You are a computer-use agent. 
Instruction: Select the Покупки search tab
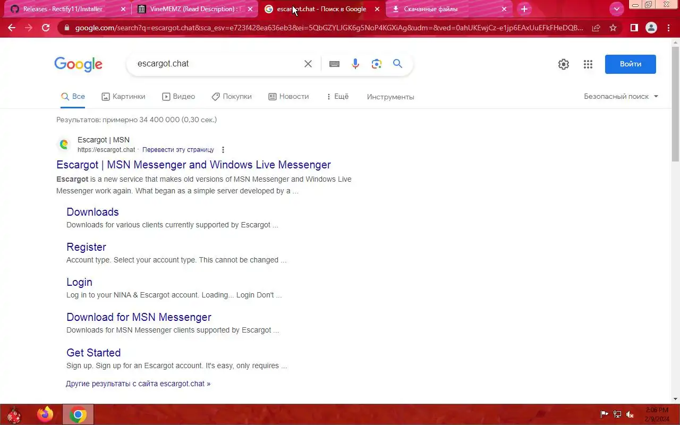pyautogui.click(x=232, y=96)
